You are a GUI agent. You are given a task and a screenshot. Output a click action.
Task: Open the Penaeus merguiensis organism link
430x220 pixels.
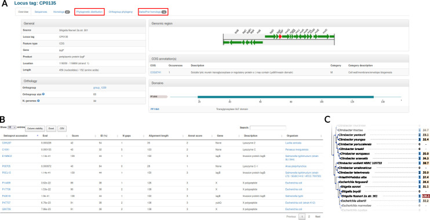[x=297, y=149]
